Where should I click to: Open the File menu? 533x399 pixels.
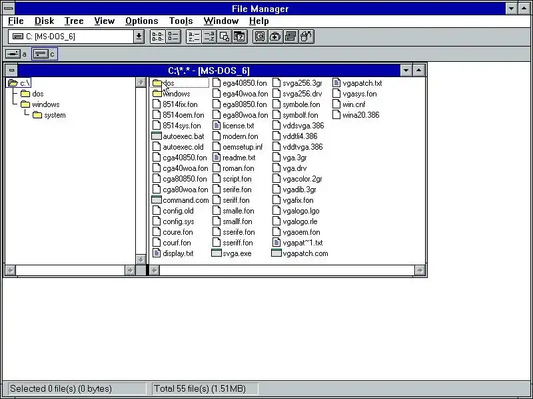[x=15, y=21]
